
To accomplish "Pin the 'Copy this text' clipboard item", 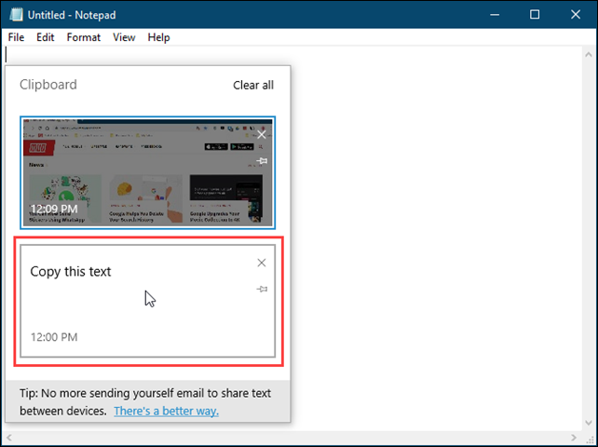I will [x=262, y=289].
